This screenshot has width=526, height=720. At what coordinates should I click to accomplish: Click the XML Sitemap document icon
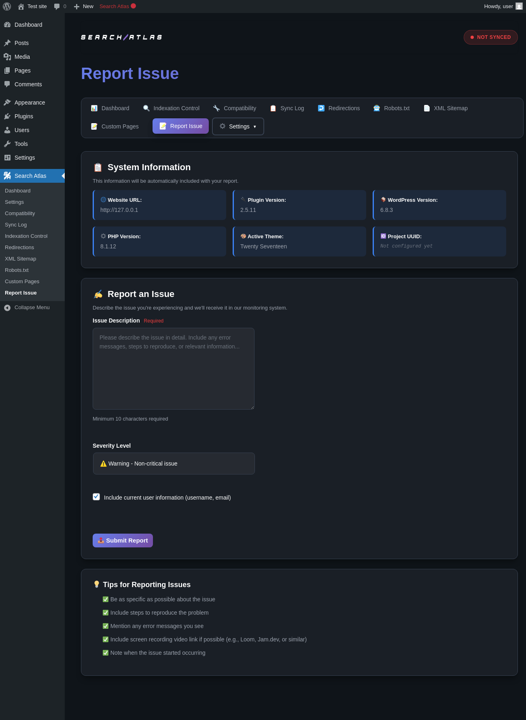coord(427,108)
